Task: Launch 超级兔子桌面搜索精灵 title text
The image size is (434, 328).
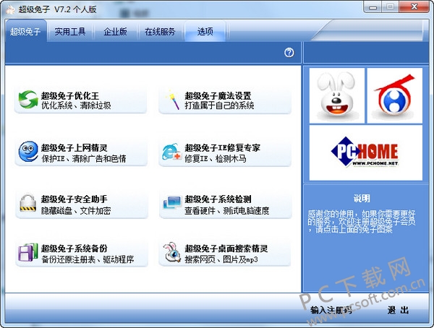Action: pyautogui.click(x=226, y=249)
